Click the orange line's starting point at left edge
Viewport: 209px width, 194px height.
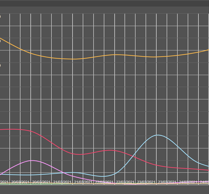[1, 38]
